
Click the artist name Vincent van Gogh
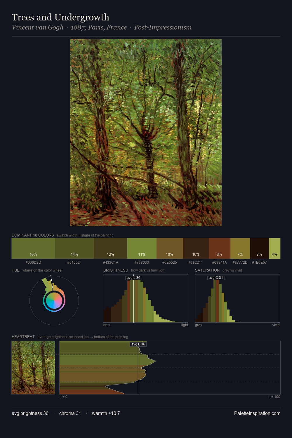point(37,27)
